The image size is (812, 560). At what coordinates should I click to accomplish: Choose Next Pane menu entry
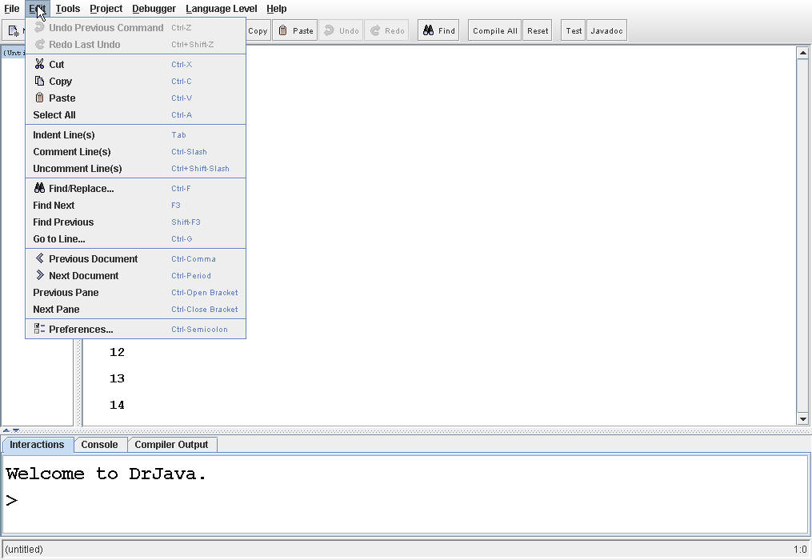tap(135, 310)
